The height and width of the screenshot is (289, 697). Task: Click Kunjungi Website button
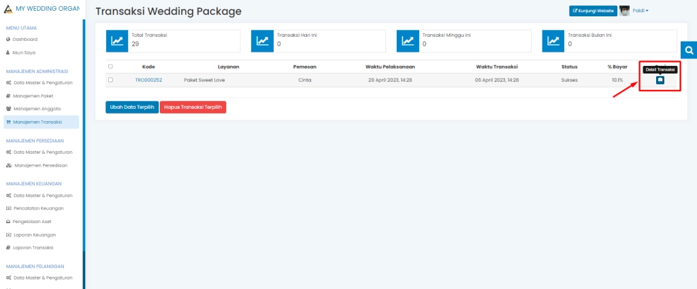click(x=592, y=11)
